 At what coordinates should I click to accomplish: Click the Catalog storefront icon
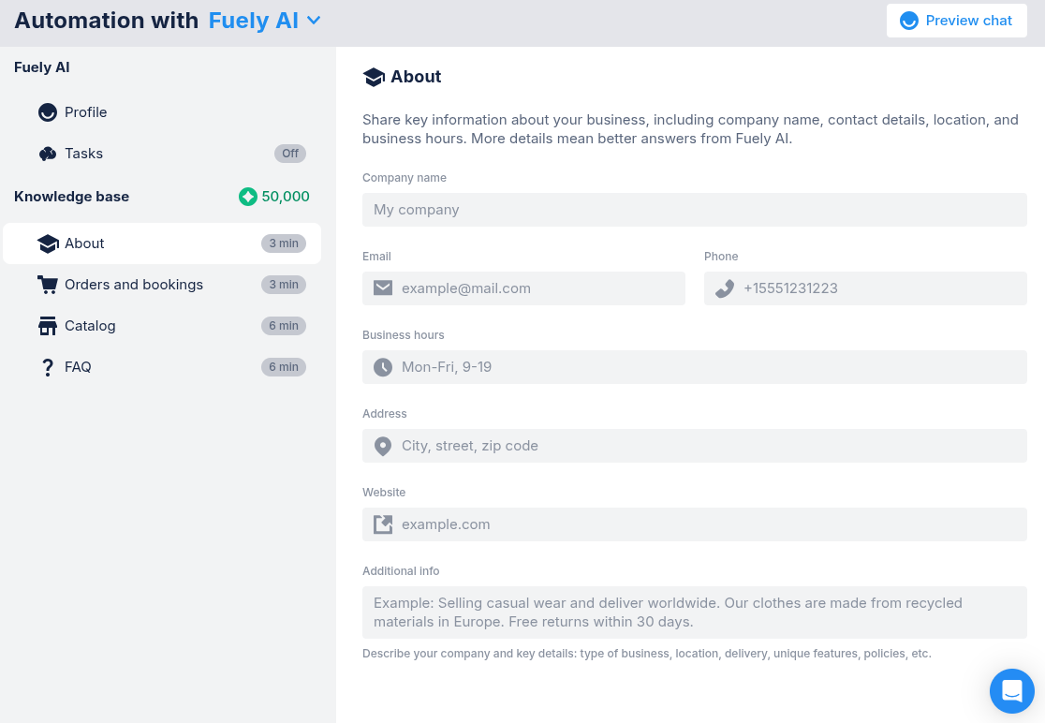point(48,326)
